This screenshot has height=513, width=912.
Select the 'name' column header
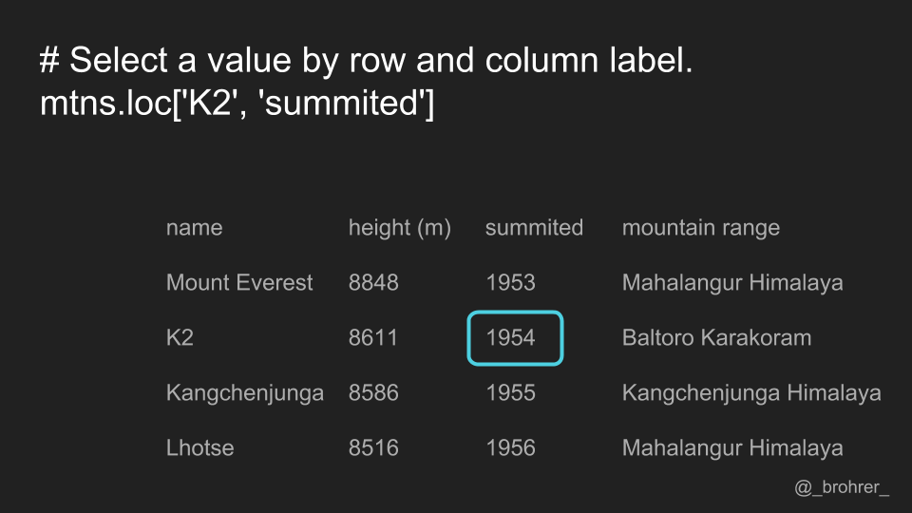[194, 227]
